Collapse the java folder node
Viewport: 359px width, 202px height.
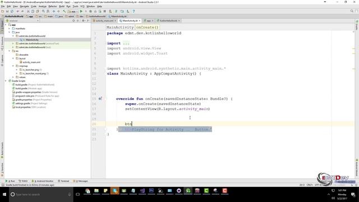[10, 33]
